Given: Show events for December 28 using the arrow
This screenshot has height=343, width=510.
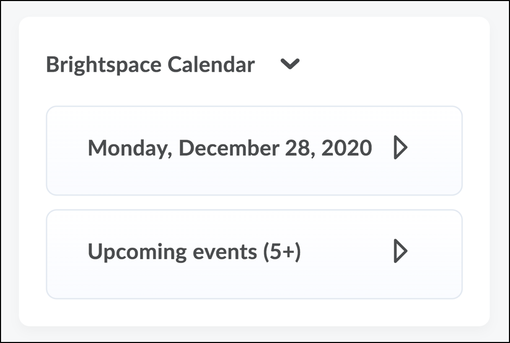Looking at the screenshot, I should click(400, 148).
